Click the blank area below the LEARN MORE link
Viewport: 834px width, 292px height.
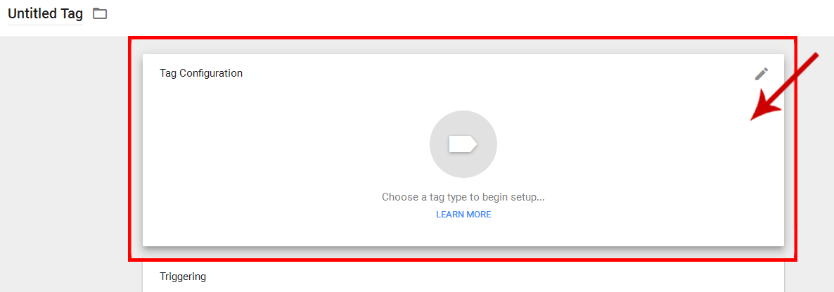coord(463,233)
